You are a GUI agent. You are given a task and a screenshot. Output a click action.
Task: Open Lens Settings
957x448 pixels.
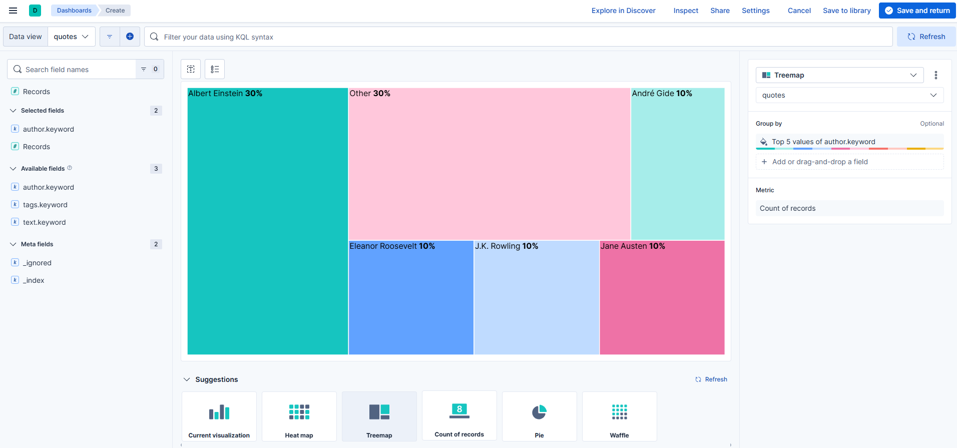755,11
